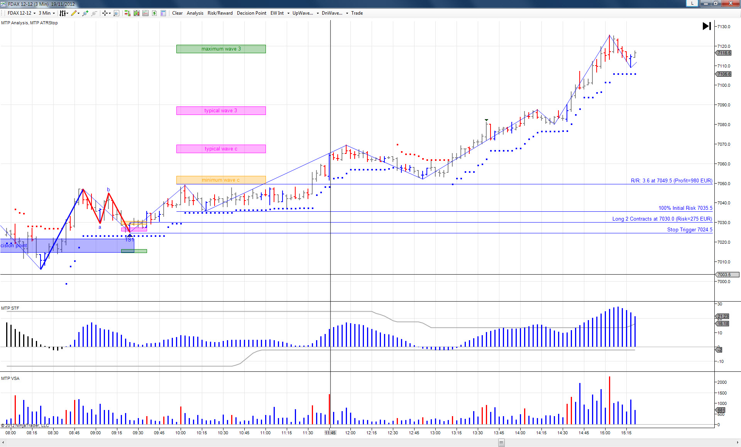Click the 'Long 2 Contracts at 7030.0' label
The height and width of the screenshot is (447, 741).
click(x=662, y=219)
